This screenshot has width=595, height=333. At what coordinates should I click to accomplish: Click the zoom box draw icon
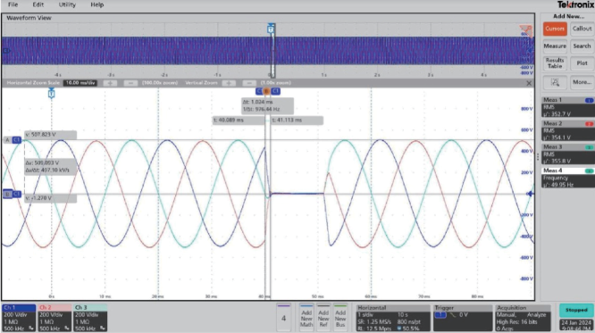[555, 82]
